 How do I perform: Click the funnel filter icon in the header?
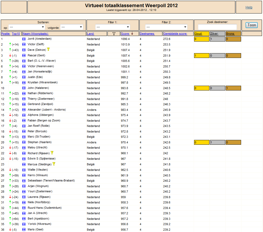(114, 34)
